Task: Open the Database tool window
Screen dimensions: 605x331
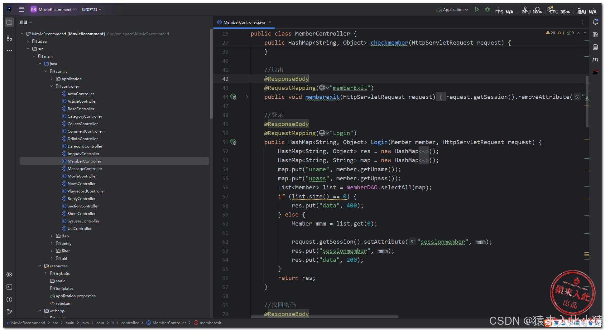Action: click(x=595, y=47)
